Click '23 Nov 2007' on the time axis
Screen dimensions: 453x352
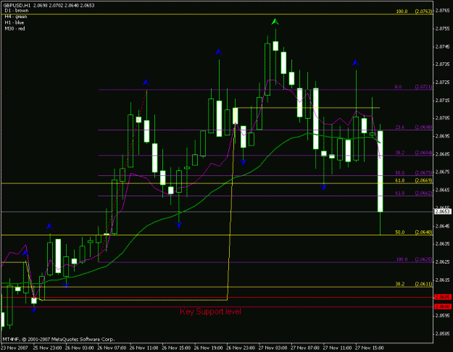tap(14, 348)
